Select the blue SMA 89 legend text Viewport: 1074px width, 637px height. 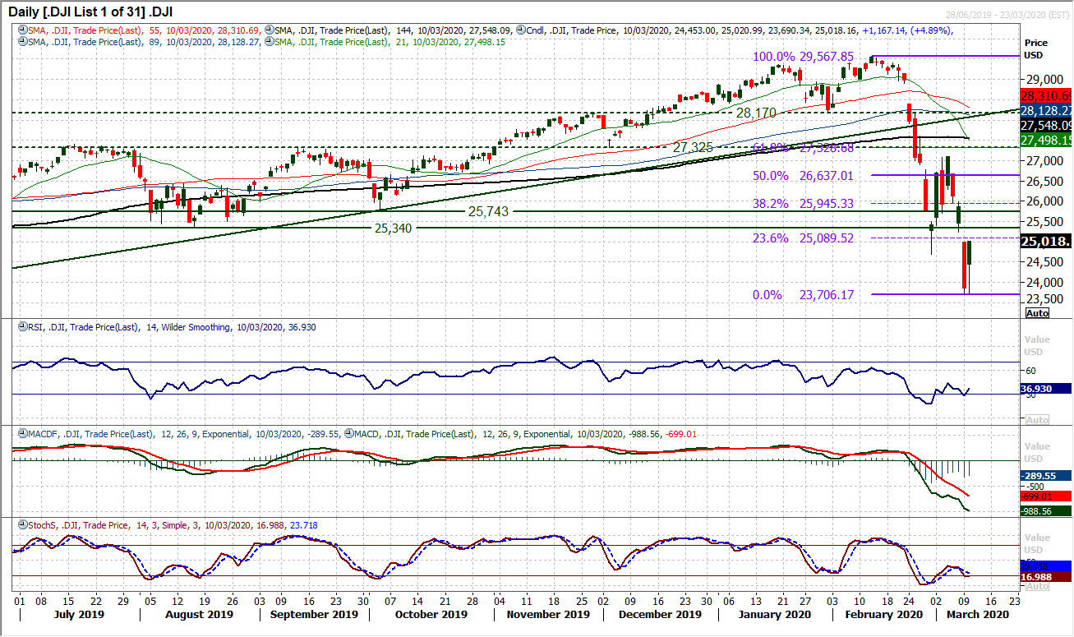tap(146, 41)
